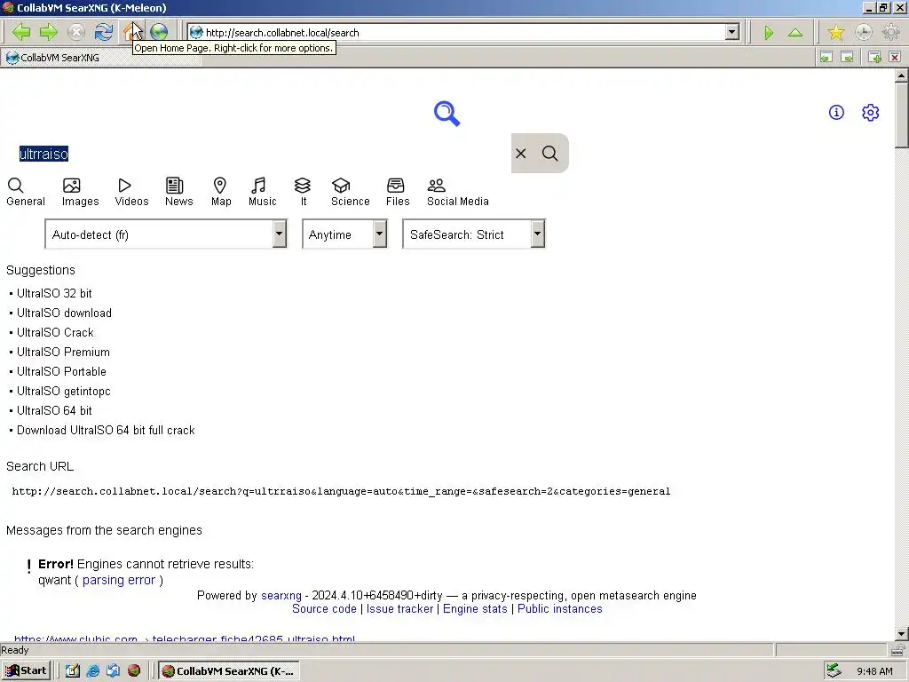Click the page scrollbar up arrow
909x682 pixels.
pos(902,75)
